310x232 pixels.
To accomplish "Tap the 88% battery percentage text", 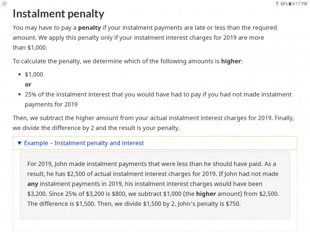I will coord(284,4).
